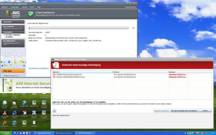Viewport: 216px width, 135px height.
Task: Open the Malwarebytes Anti-Malware desktop icon
Action: (x=44, y=96)
